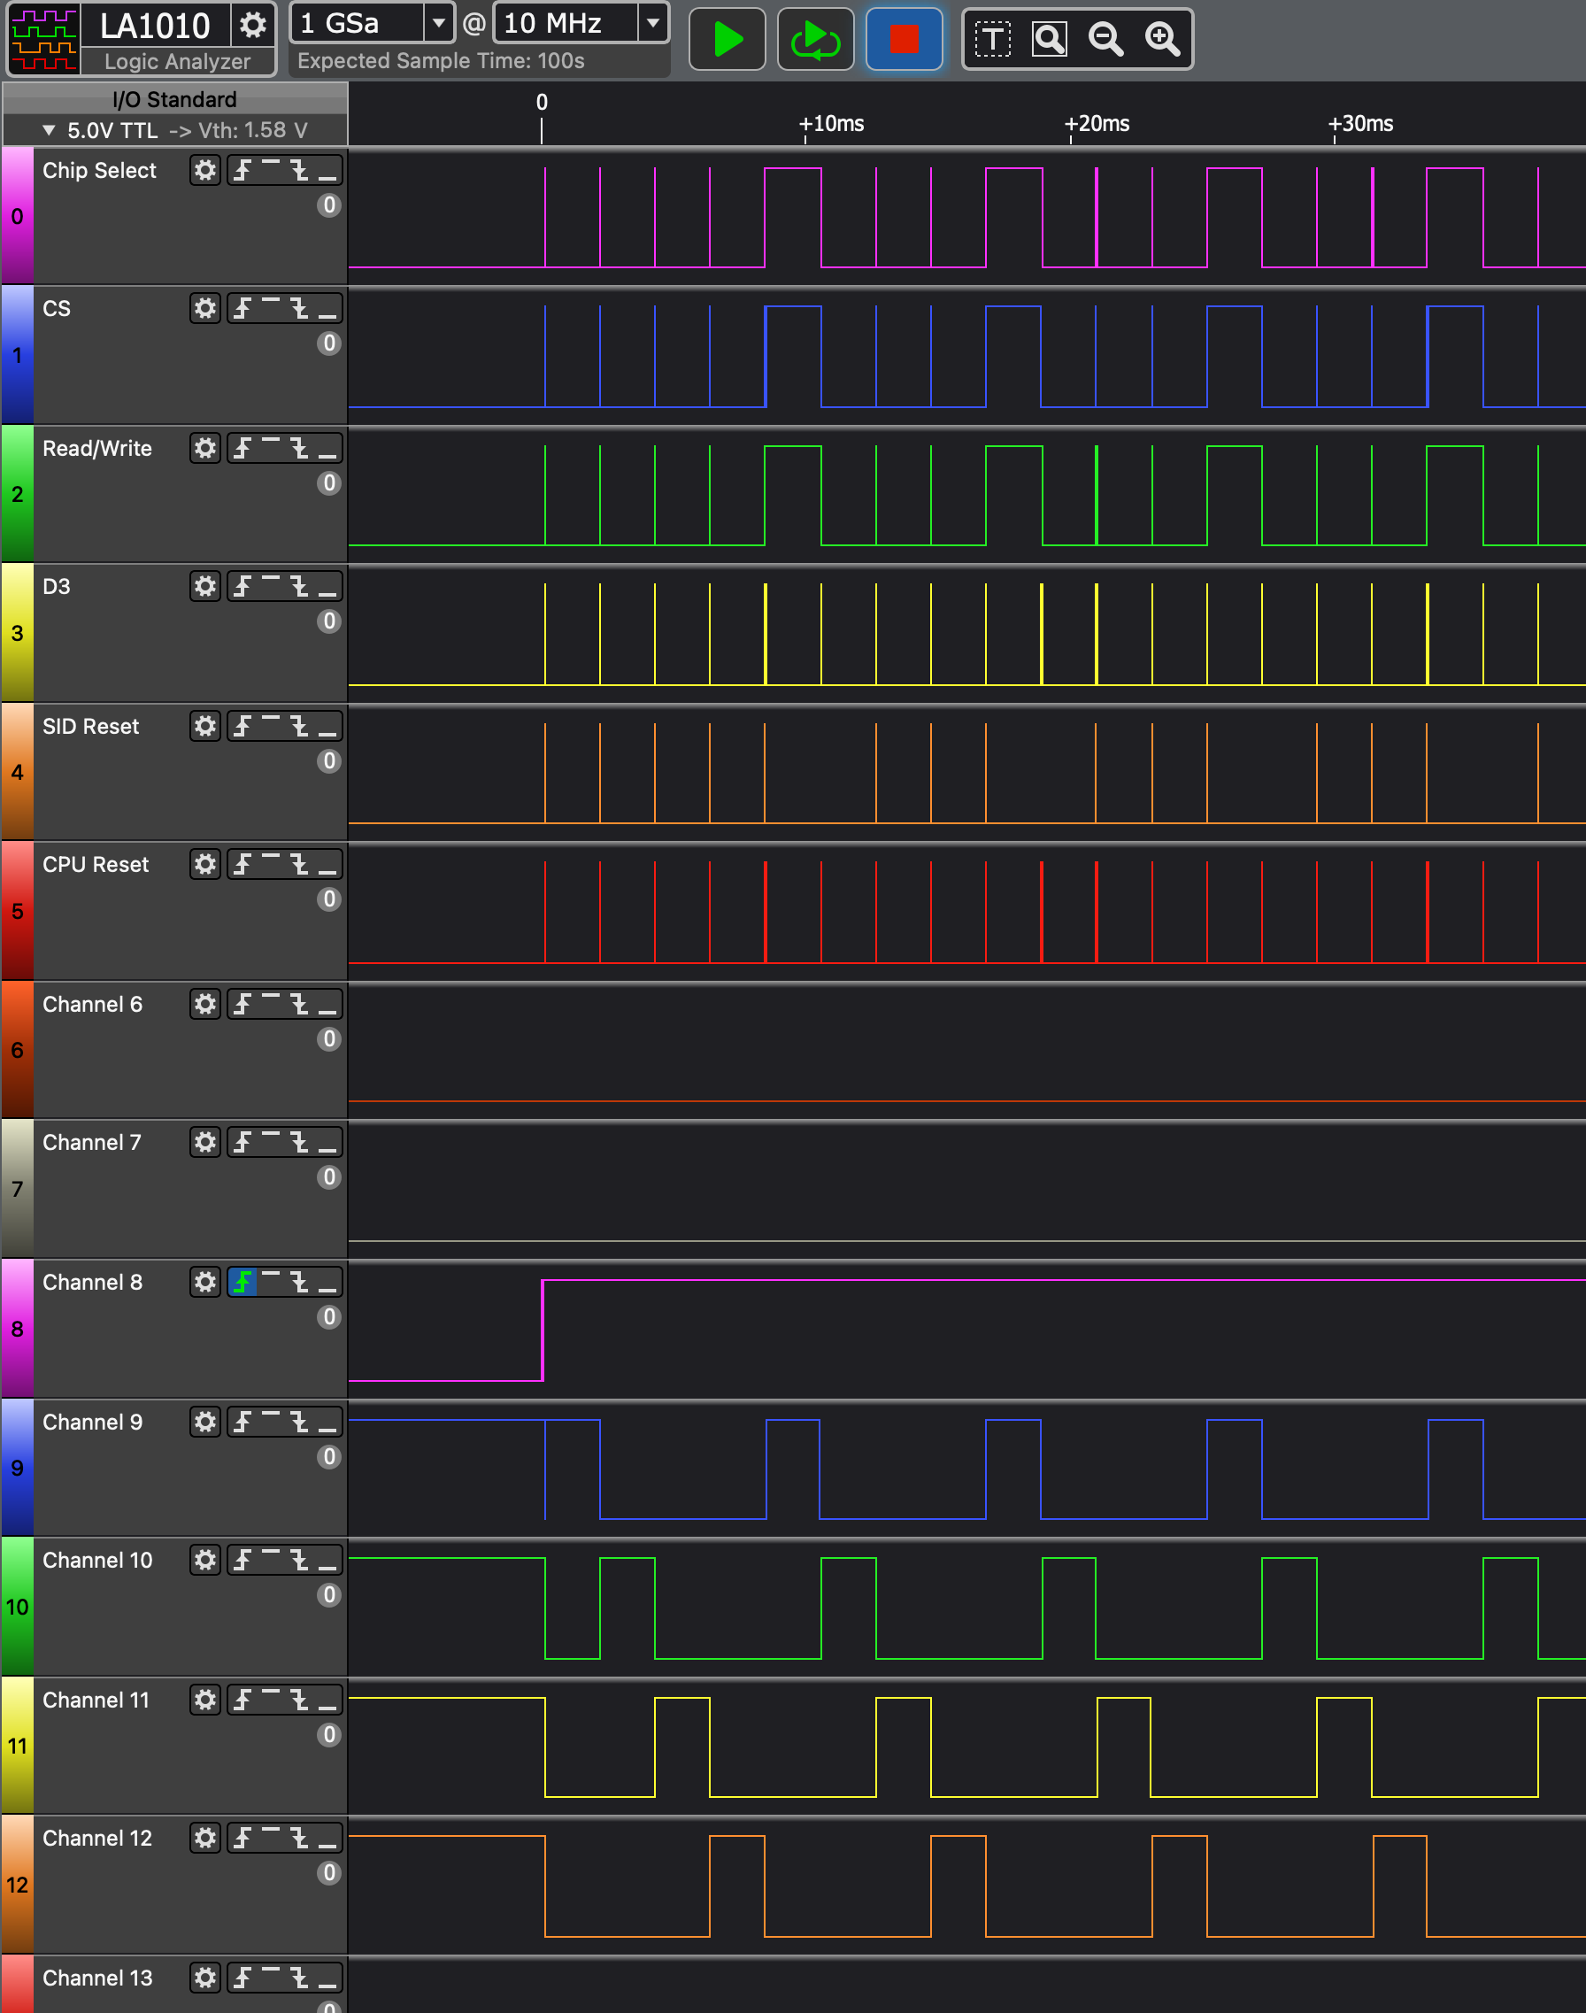
Task: Disable active rising edge trigger on Channel 8
Action: point(243,1283)
